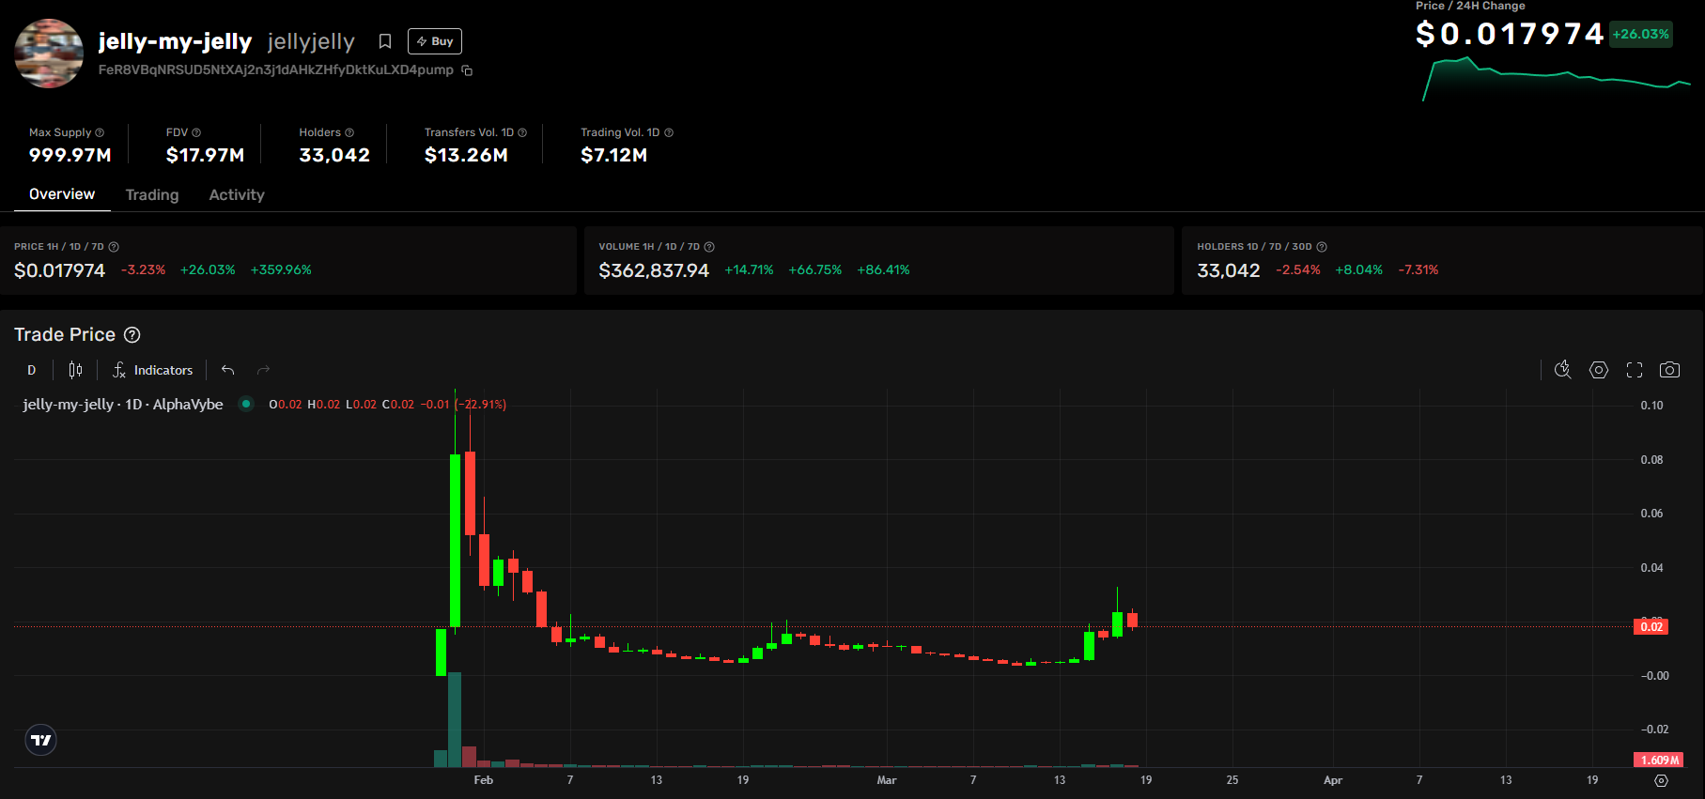1705x799 pixels.
Task: Open the Indicators menu
Action: [152, 370]
